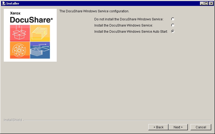Click the red box icon tile
215x134 pixels.
point(20,33)
